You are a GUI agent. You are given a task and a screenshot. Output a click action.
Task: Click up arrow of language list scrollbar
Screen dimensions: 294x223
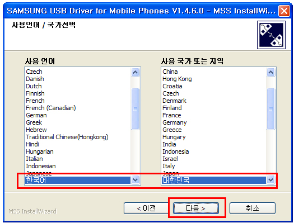[135, 72]
